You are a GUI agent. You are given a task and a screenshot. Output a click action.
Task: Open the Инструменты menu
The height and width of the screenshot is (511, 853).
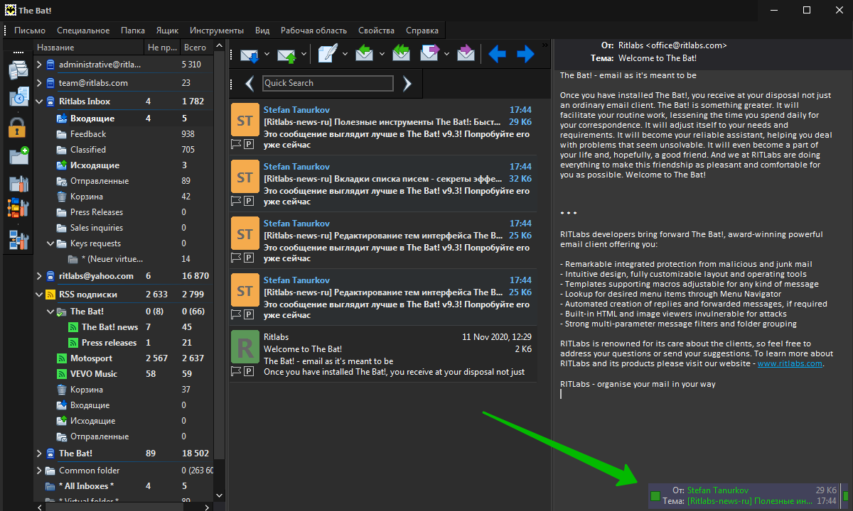(217, 31)
